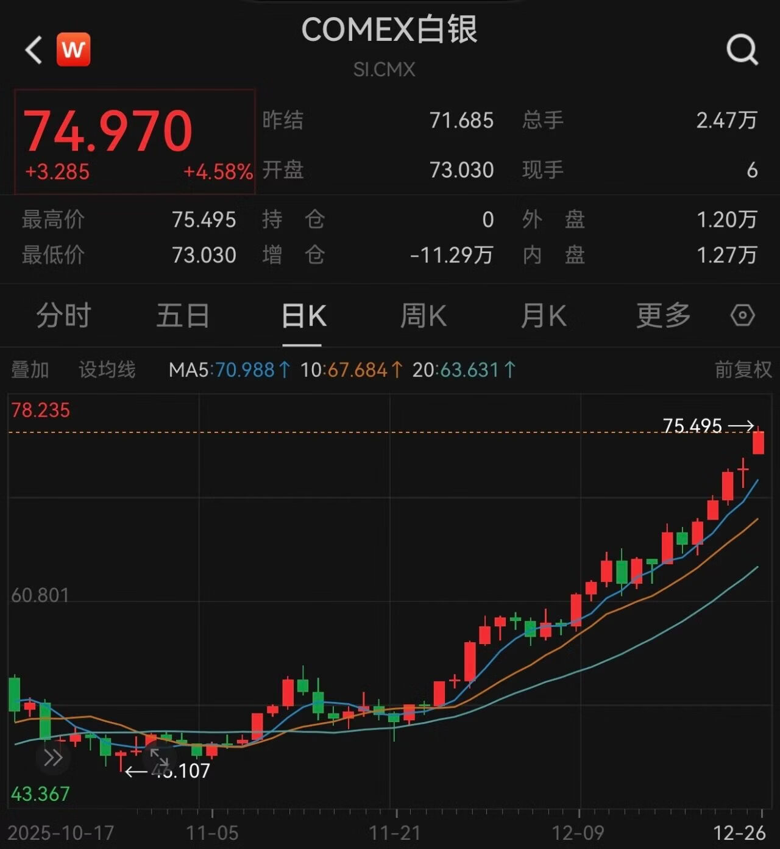Tap the 11-05 date label

point(212,833)
